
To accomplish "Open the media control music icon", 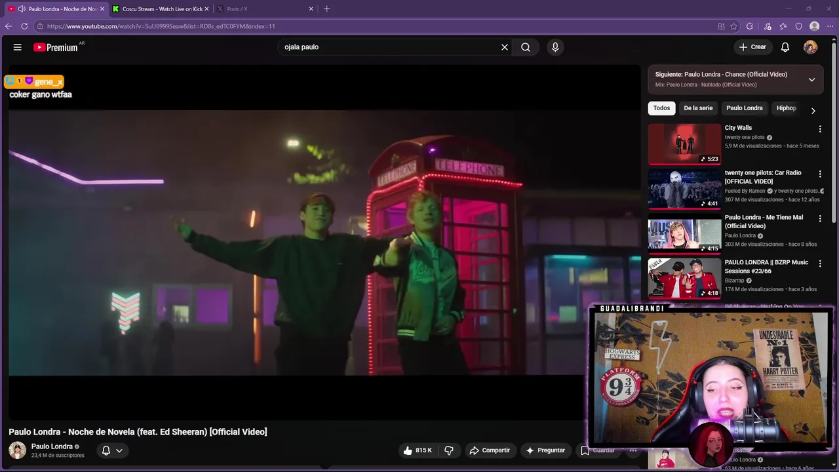I will pyautogui.click(x=768, y=26).
